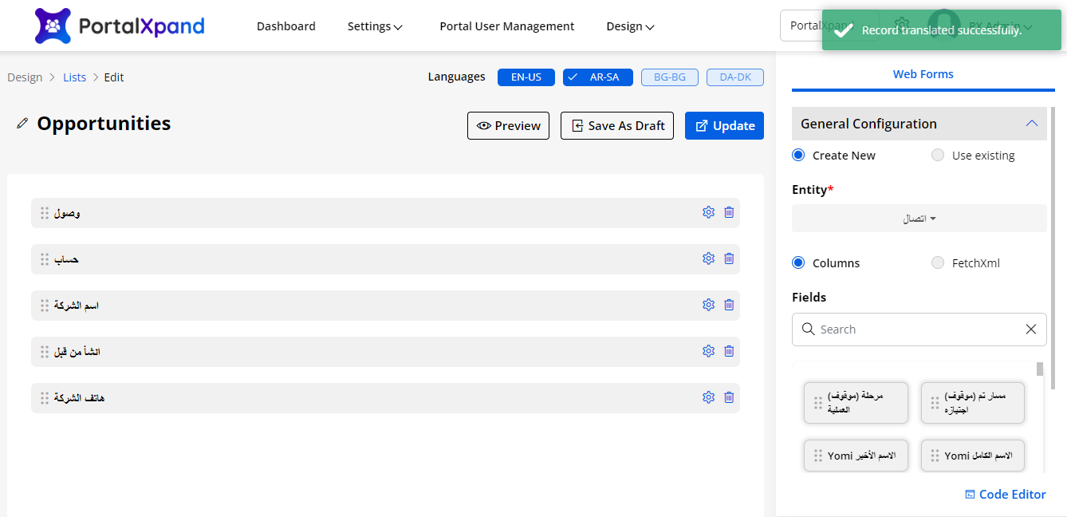Switch to the Web Forms tab

(x=923, y=74)
